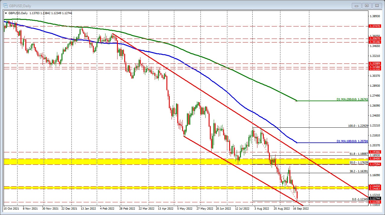The width and height of the screenshot is (385, 215).
Task: Select the red 1.37470 price level tag
Action: click(x=375, y=26)
